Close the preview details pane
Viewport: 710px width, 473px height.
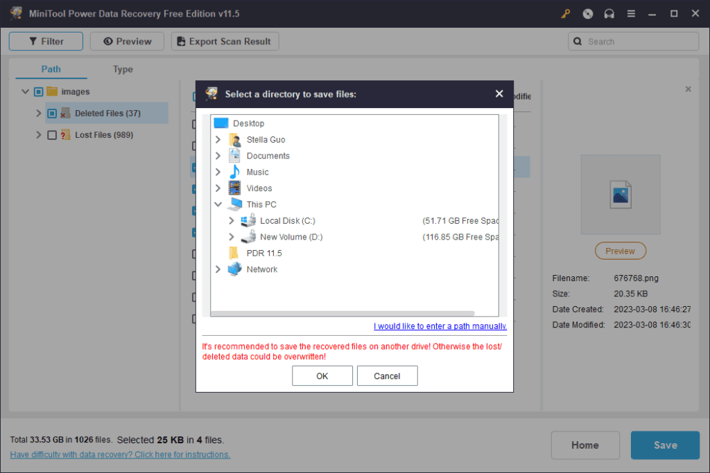(x=689, y=89)
